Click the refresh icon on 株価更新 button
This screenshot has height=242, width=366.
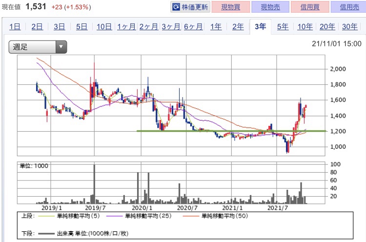point(176,7)
